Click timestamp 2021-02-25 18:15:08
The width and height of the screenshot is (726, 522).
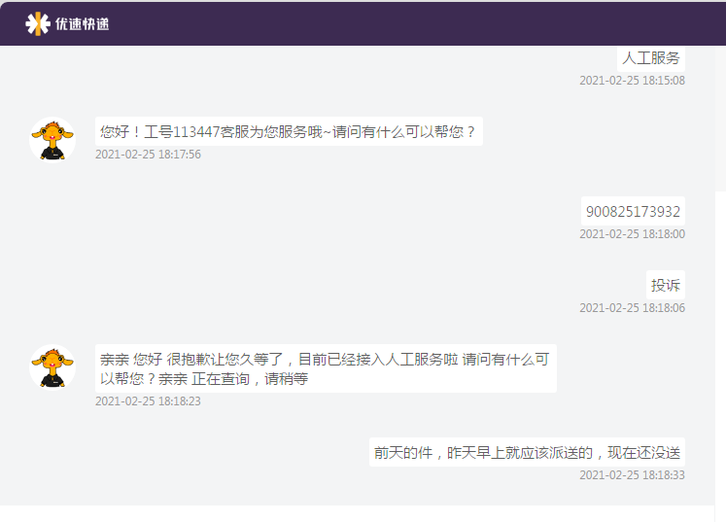(632, 81)
